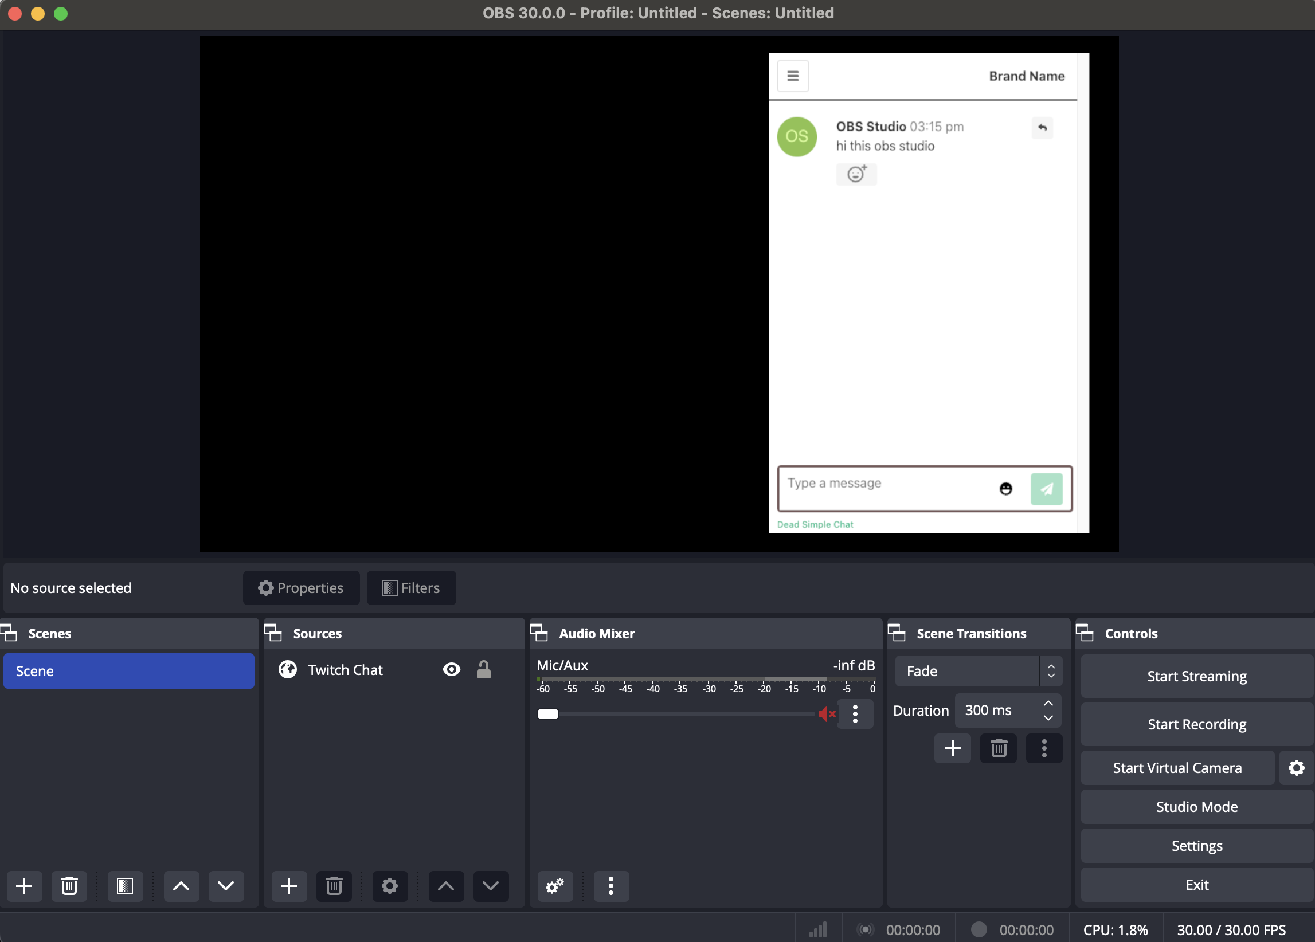Toggle lock on Twitch Chat source
The height and width of the screenshot is (942, 1315).
click(482, 670)
